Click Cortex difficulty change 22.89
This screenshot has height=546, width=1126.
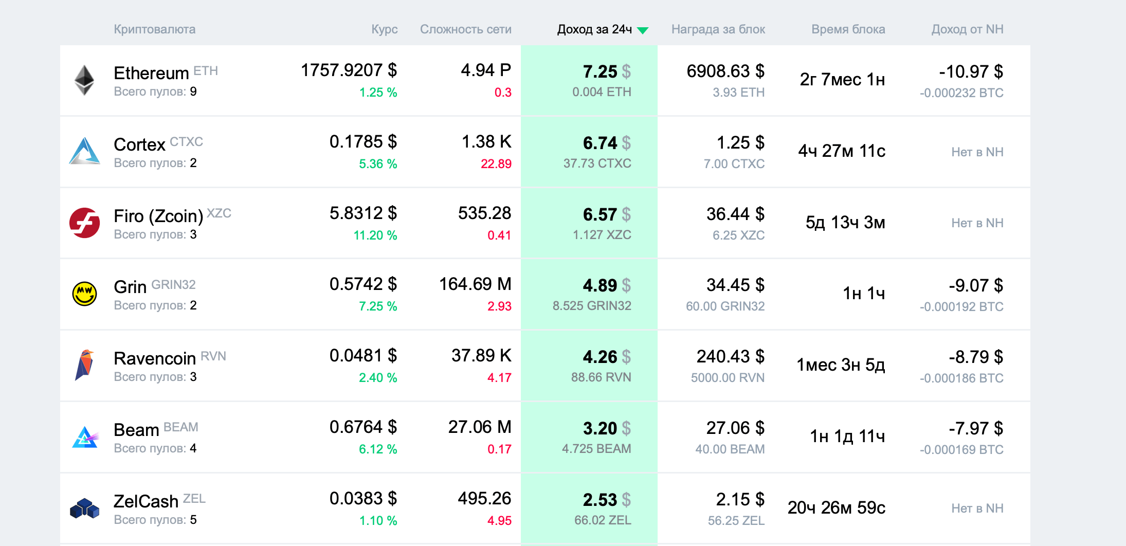tap(496, 164)
